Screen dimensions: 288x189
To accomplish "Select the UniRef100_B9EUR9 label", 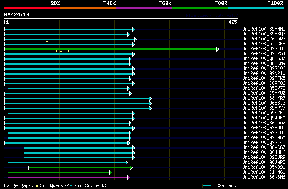I will point(264,158).
